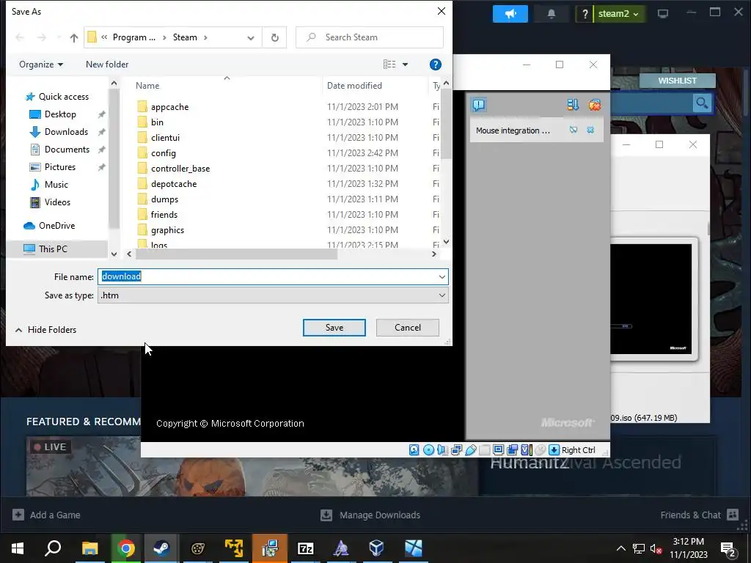The height and width of the screenshot is (563, 751).
Task: Click the 7-Zip taskbar icon
Action: (306, 548)
